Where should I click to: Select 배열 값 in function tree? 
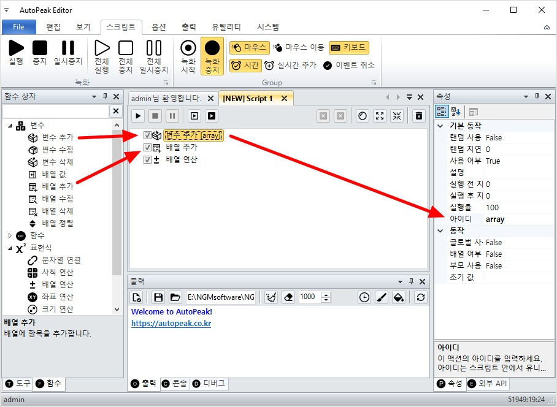pos(47,174)
